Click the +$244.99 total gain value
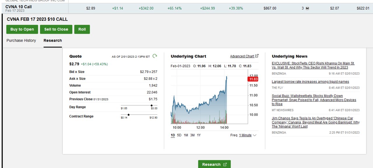Viewport: 373px width, 168px height. (207, 8)
